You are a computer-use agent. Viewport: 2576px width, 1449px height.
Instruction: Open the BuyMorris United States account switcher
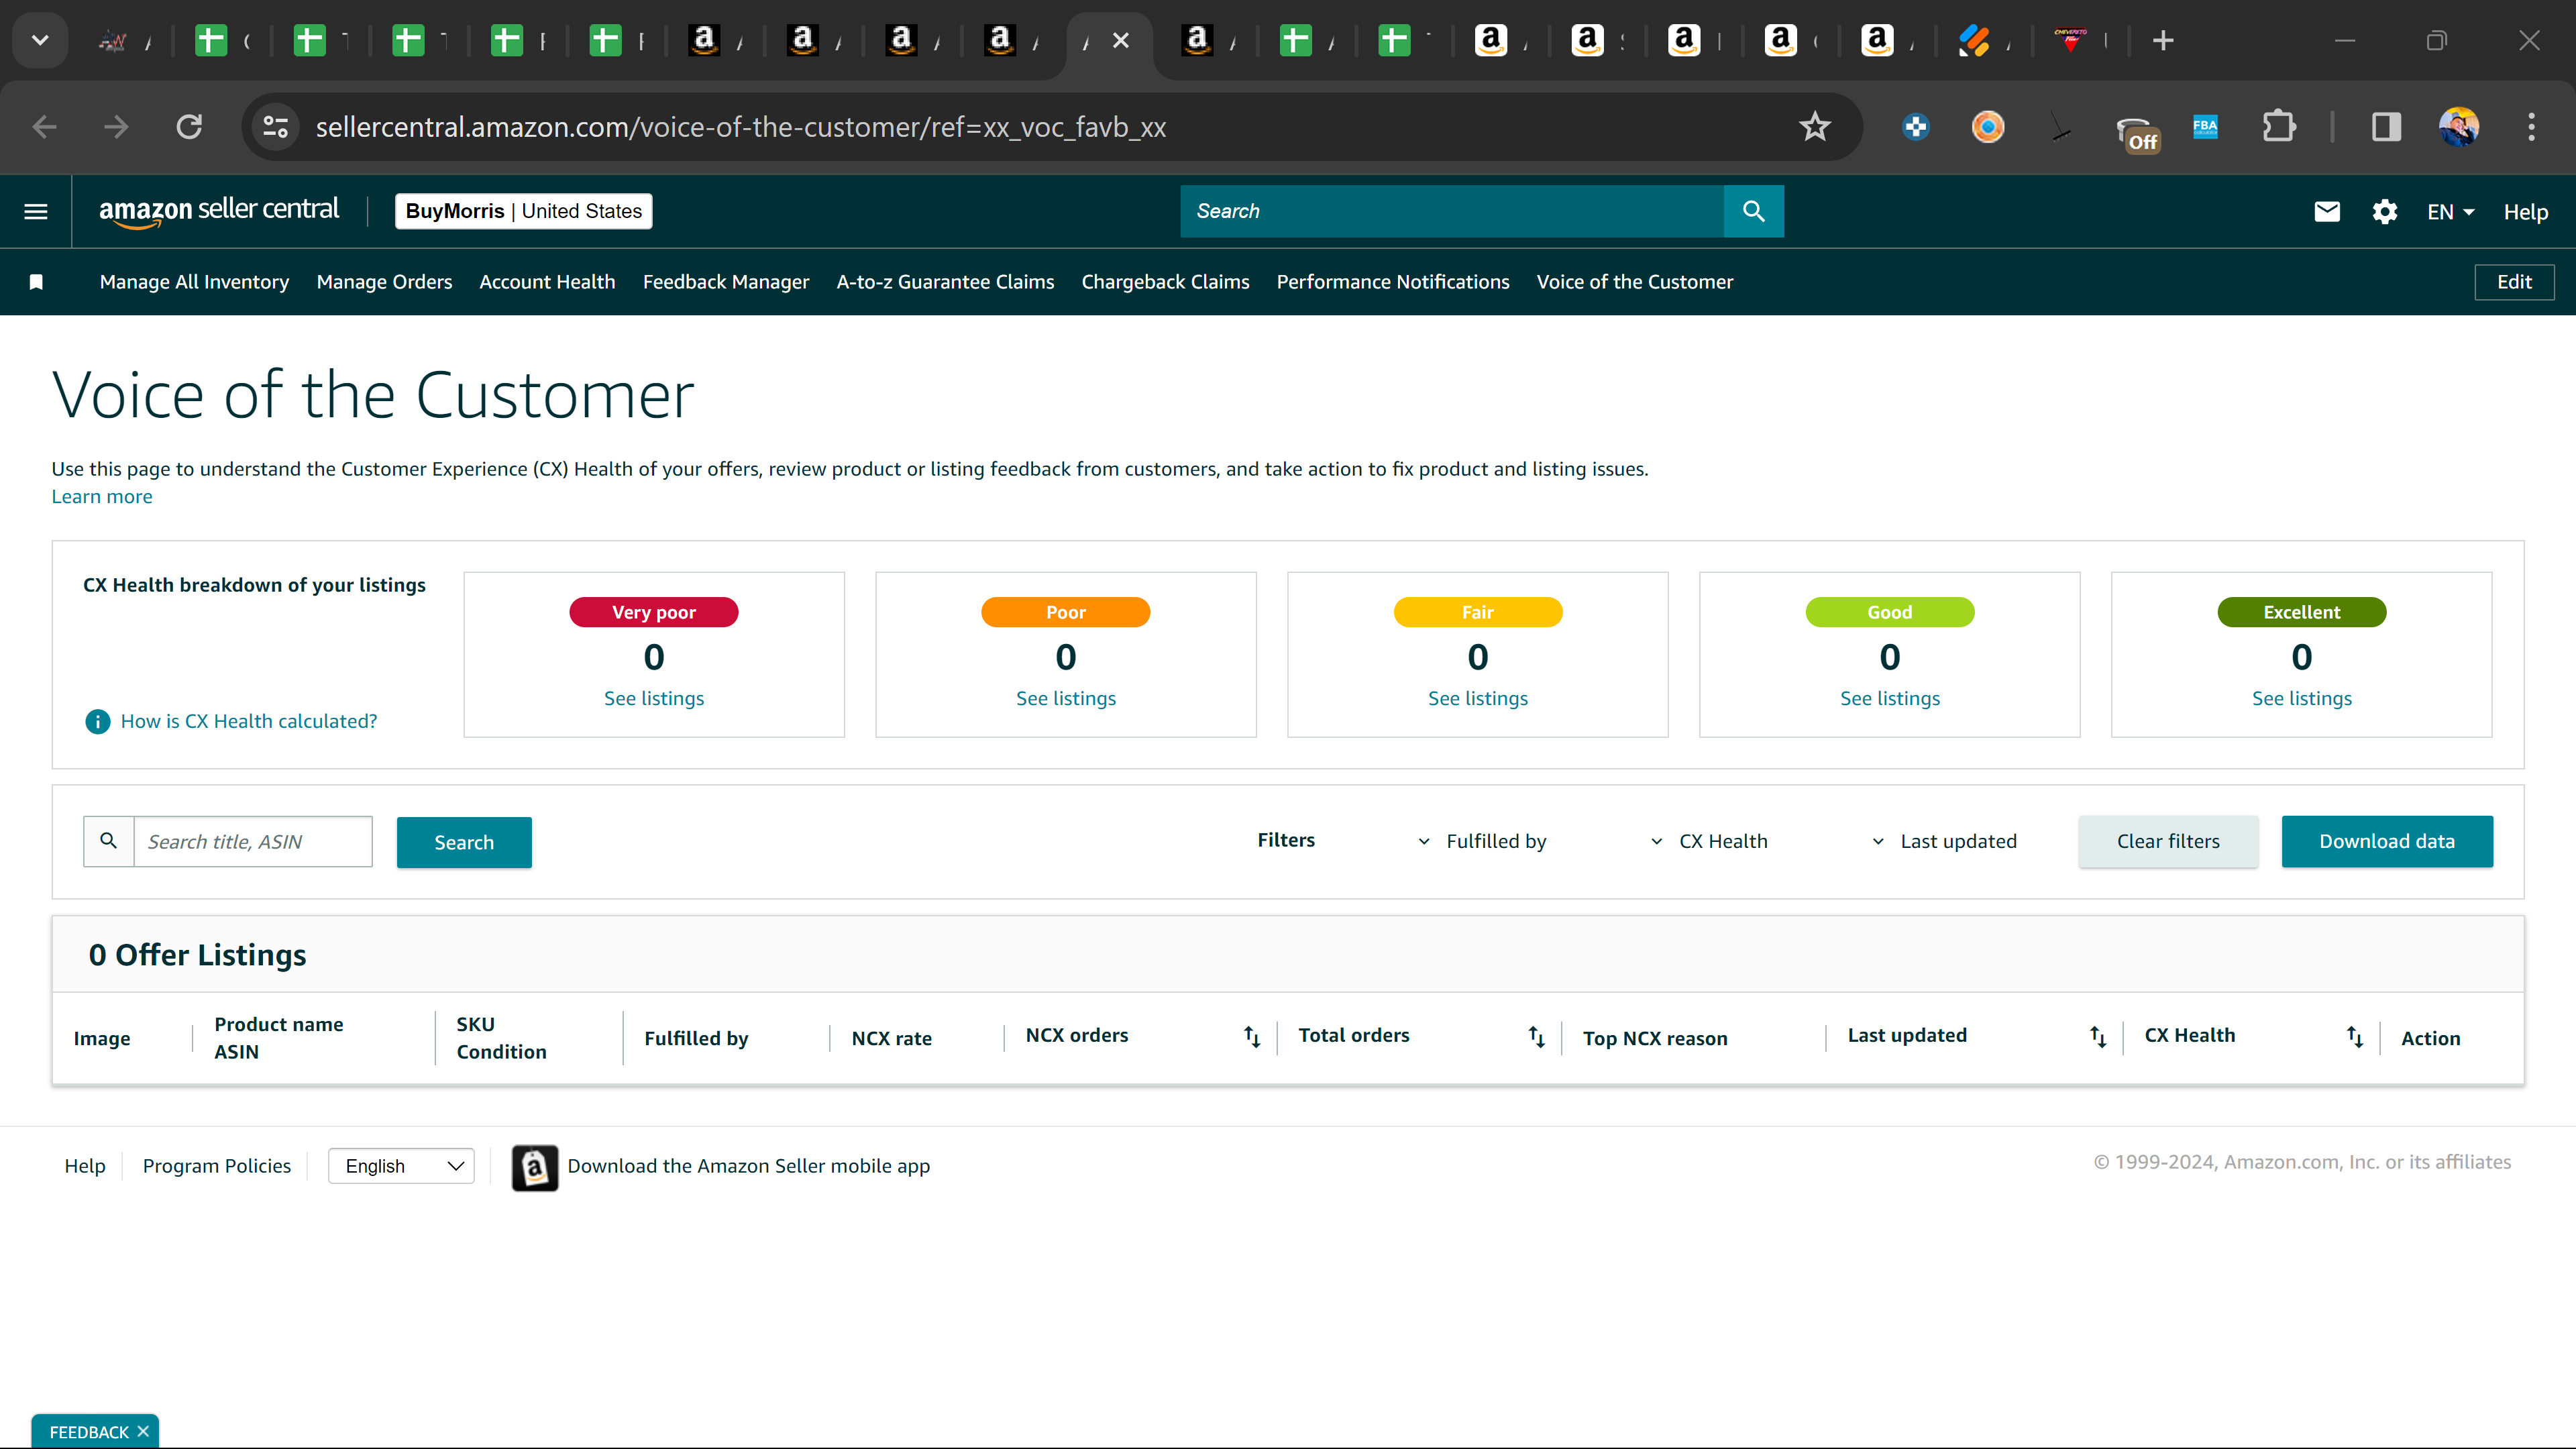(x=524, y=211)
